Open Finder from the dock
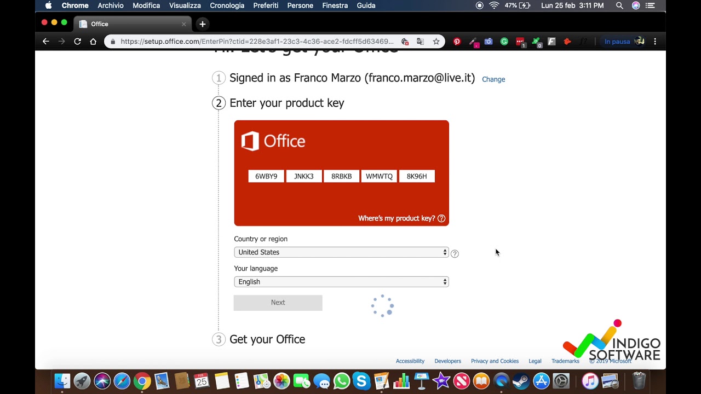The width and height of the screenshot is (701, 394). [x=62, y=381]
